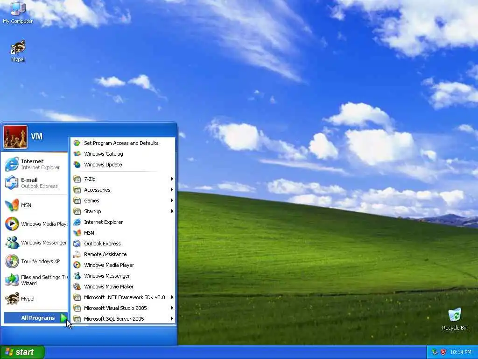Click the Internet Explorer icon in pinned list

12,164
